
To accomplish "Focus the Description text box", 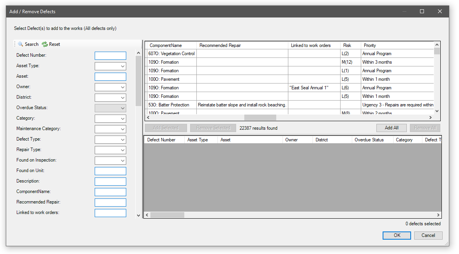I will click(x=110, y=182).
